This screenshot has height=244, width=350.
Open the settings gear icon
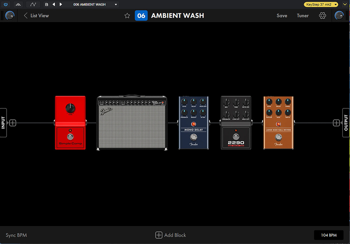[322, 16]
